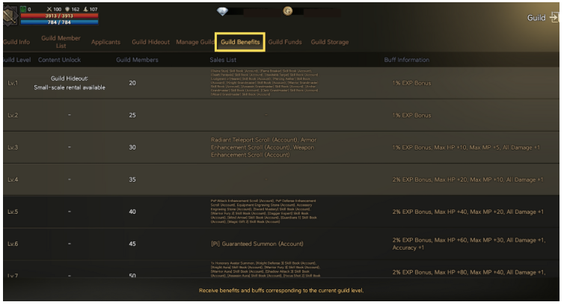Click the gold coin currency icon
This screenshot has width=564, height=305.
click(x=287, y=11)
